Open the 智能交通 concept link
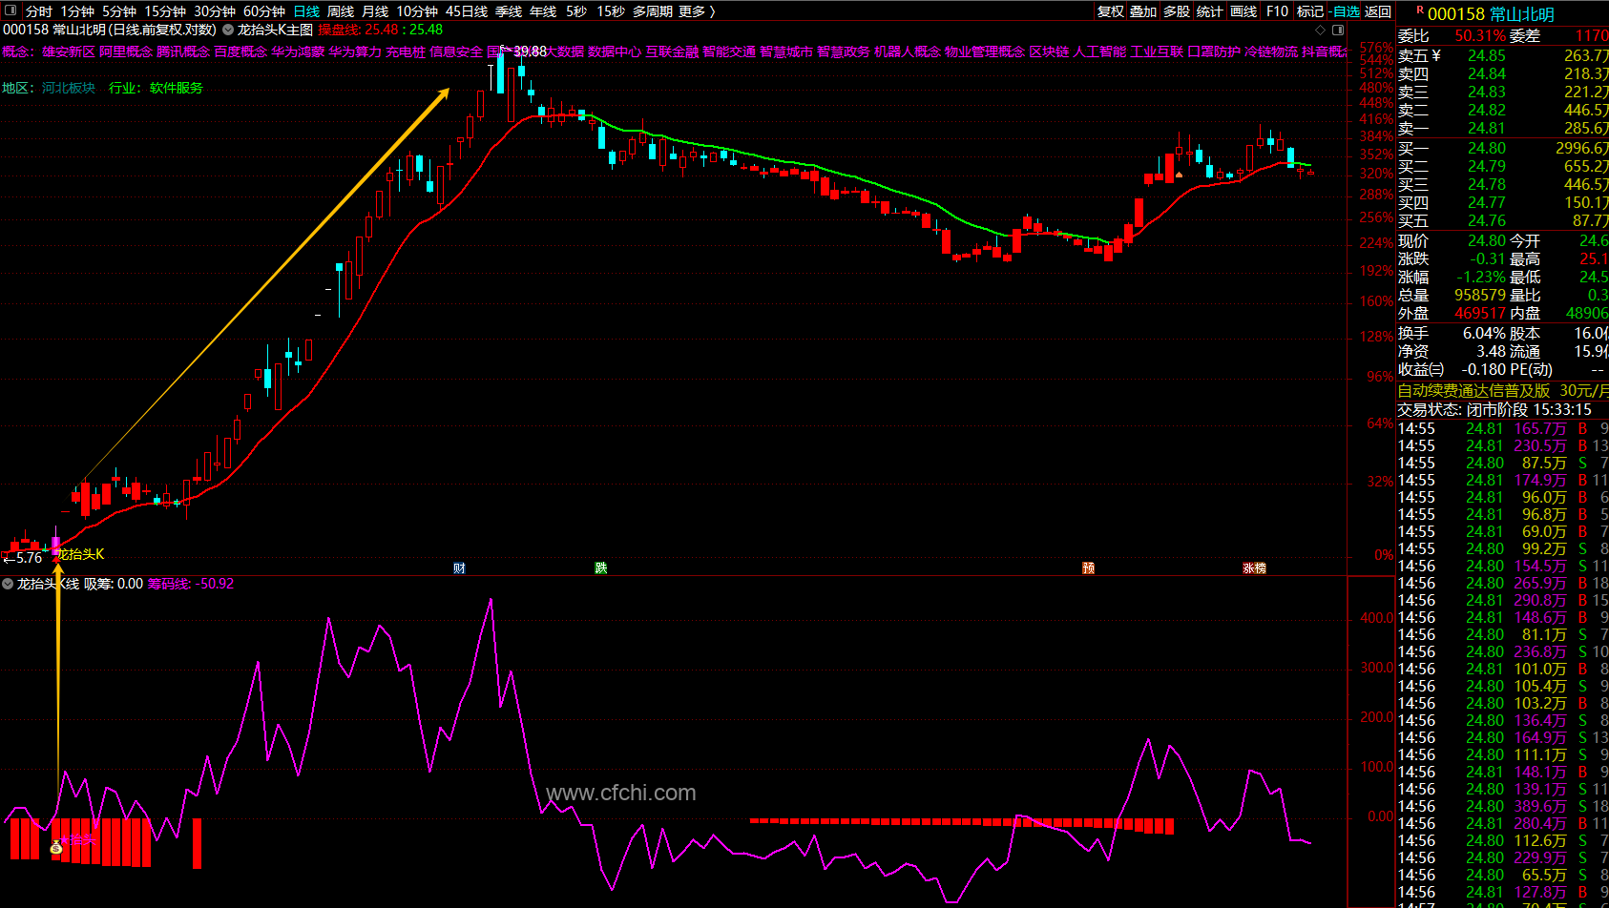Image resolution: width=1609 pixels, height=908 pixels. [729, 52]
